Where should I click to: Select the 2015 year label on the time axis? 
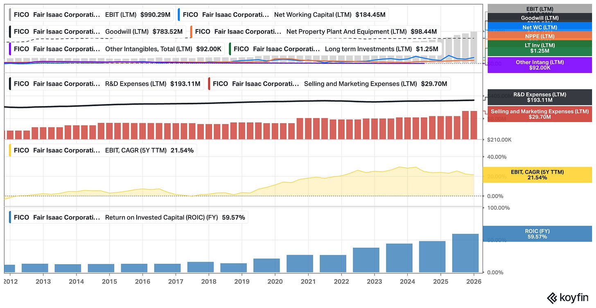110,282
